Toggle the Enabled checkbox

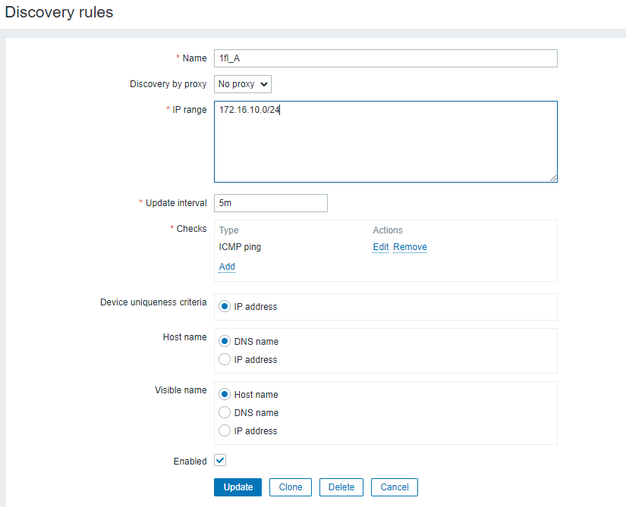coord(220,460)
